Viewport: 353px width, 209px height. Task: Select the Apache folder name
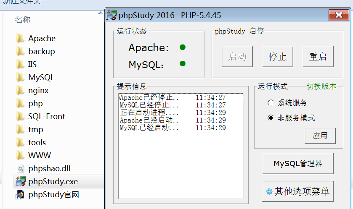[42, 38]
